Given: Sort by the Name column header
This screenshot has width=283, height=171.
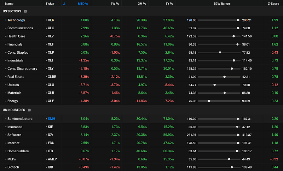Looking at the screenshot, I should (9, 4).
